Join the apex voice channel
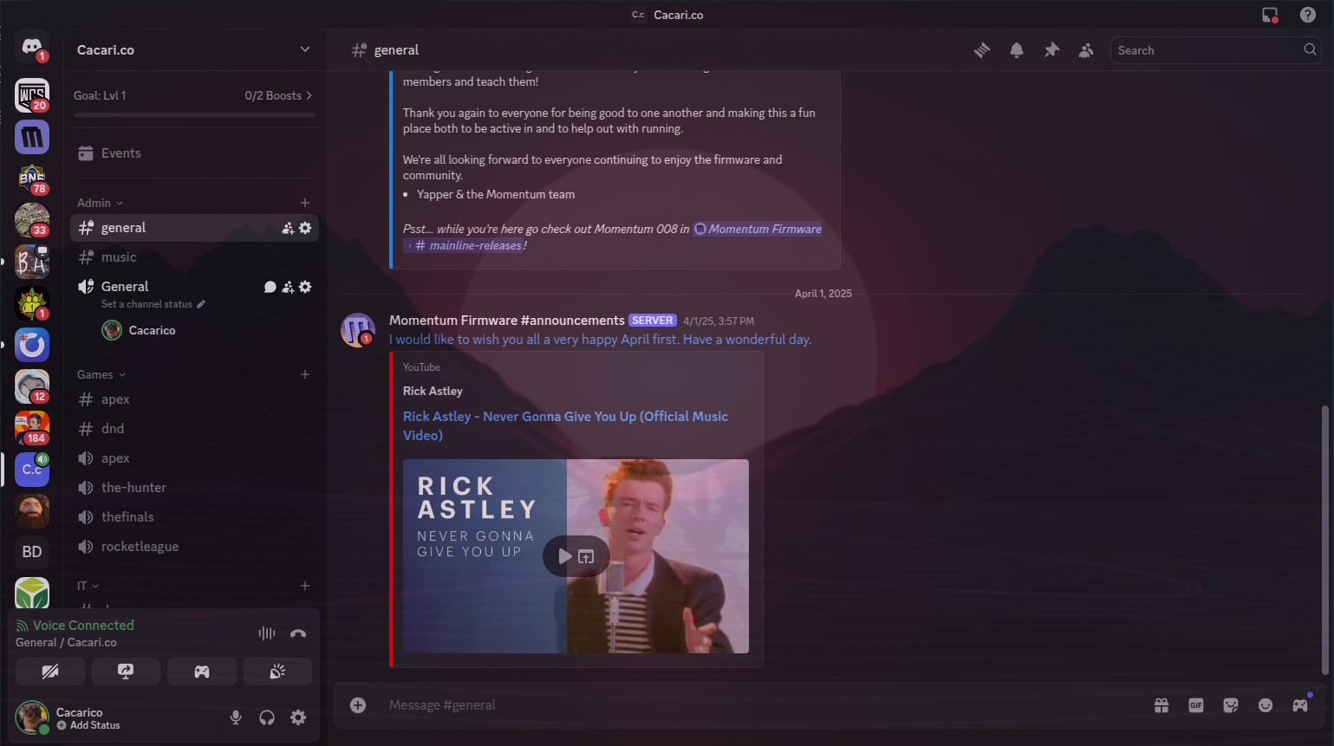This screenshot has width=1334, height=746. tap(195, 458)
